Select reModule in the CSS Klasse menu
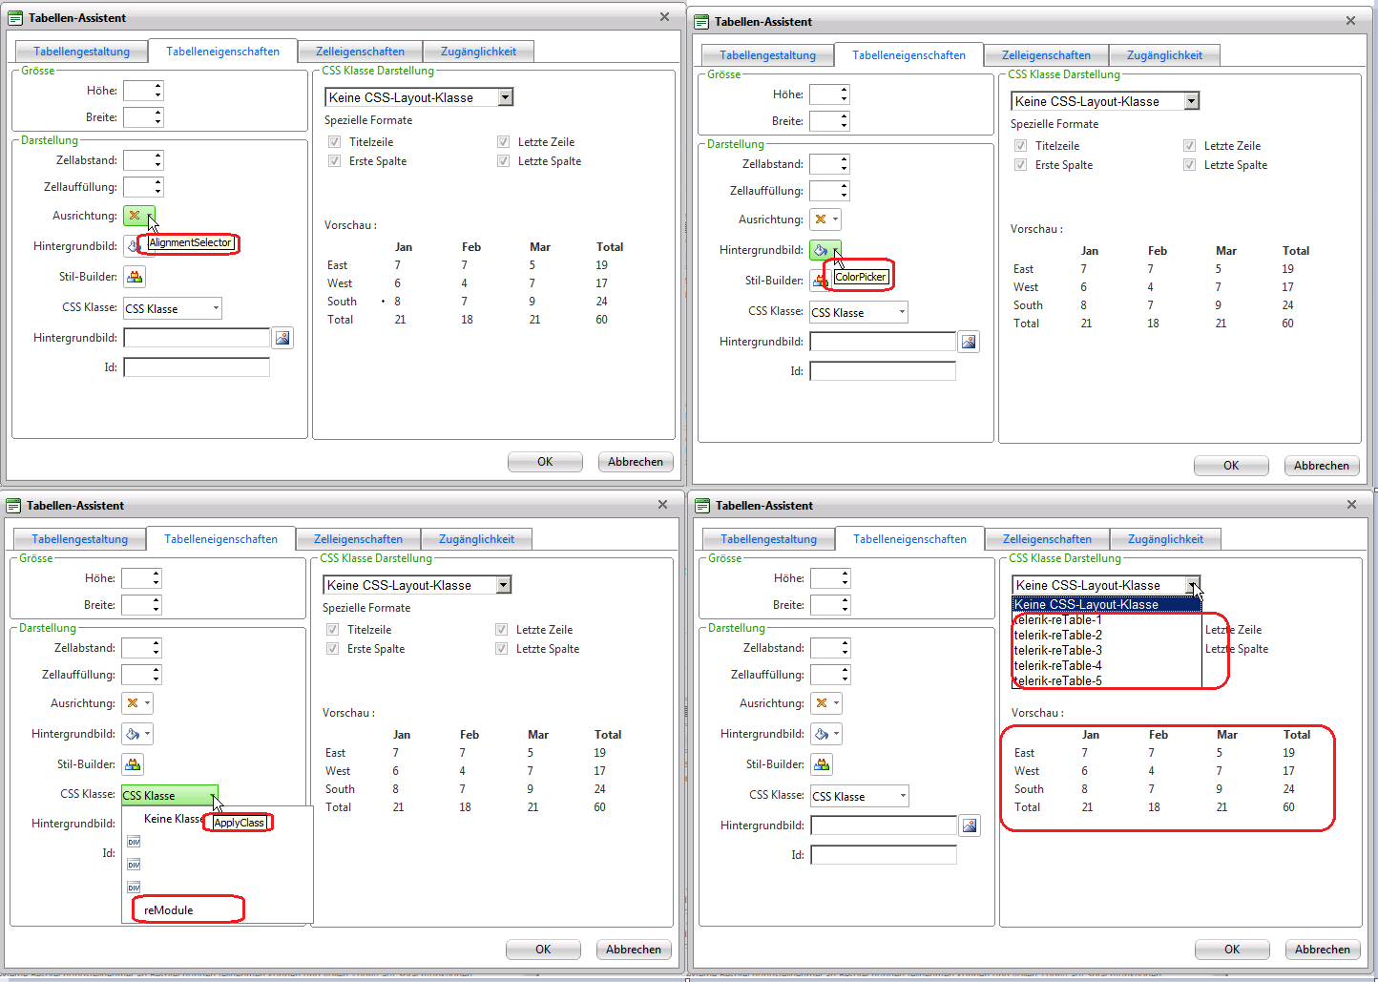The image size is (1378, 982). click(169, 910)
